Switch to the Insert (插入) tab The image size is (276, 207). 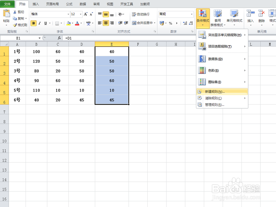[36, 4]
